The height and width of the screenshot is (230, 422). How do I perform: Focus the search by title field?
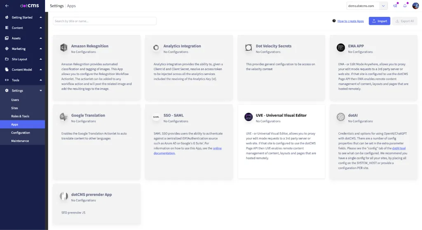[x=105, y=21]
